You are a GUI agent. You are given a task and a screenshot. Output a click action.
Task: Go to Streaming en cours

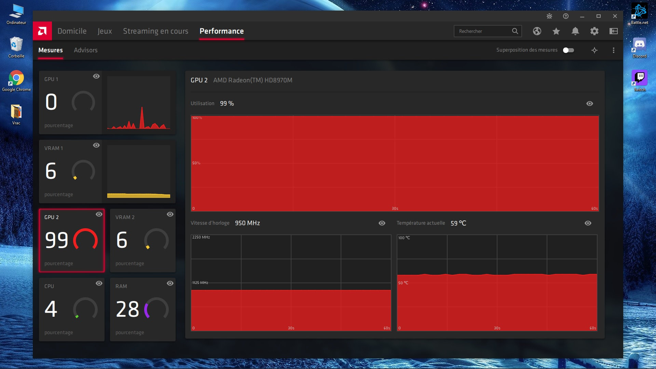(x=155, y=31)
